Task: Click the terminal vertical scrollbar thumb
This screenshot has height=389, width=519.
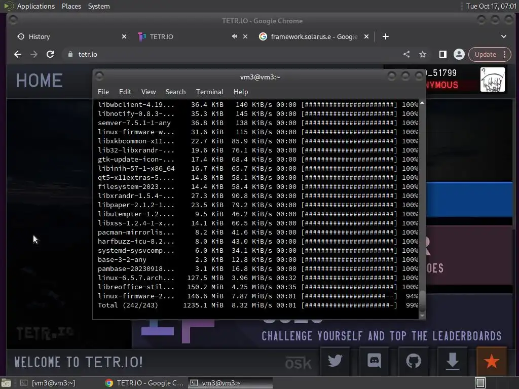Action: coord(422,301)
